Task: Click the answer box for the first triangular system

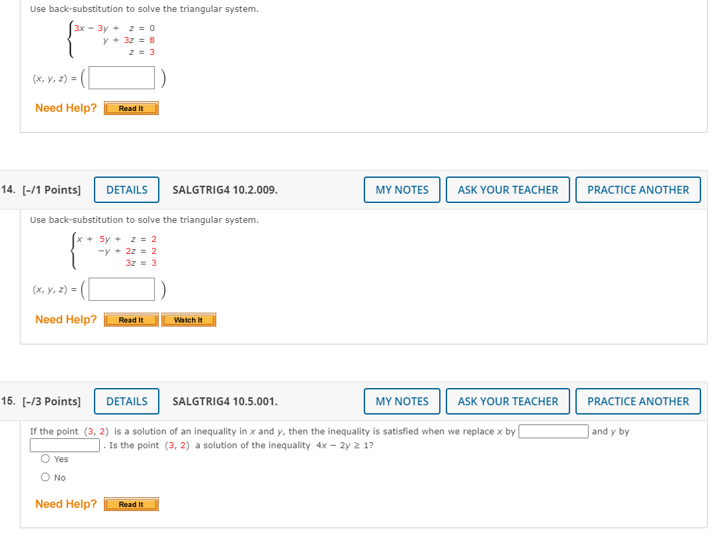Action: click(x=121, y=77)
